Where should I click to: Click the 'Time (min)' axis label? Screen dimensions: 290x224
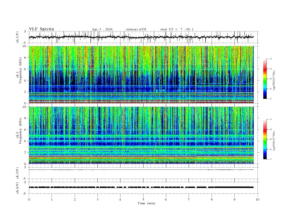tap(146, 203)
